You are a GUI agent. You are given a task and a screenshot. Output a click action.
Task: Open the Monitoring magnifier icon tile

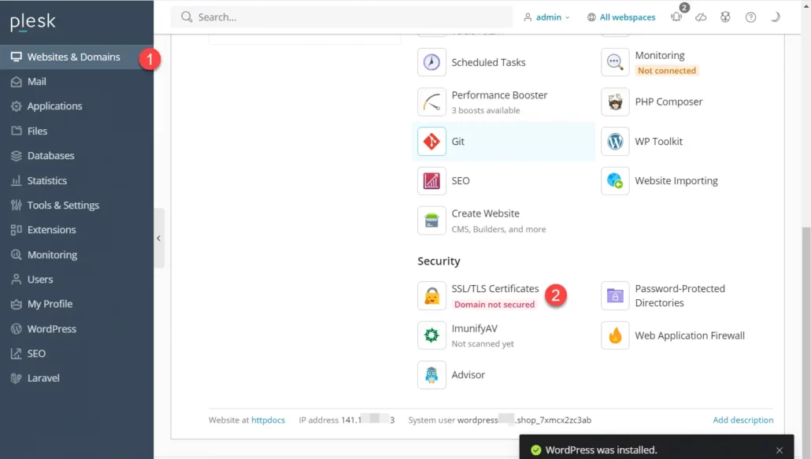tap(615, 62)
